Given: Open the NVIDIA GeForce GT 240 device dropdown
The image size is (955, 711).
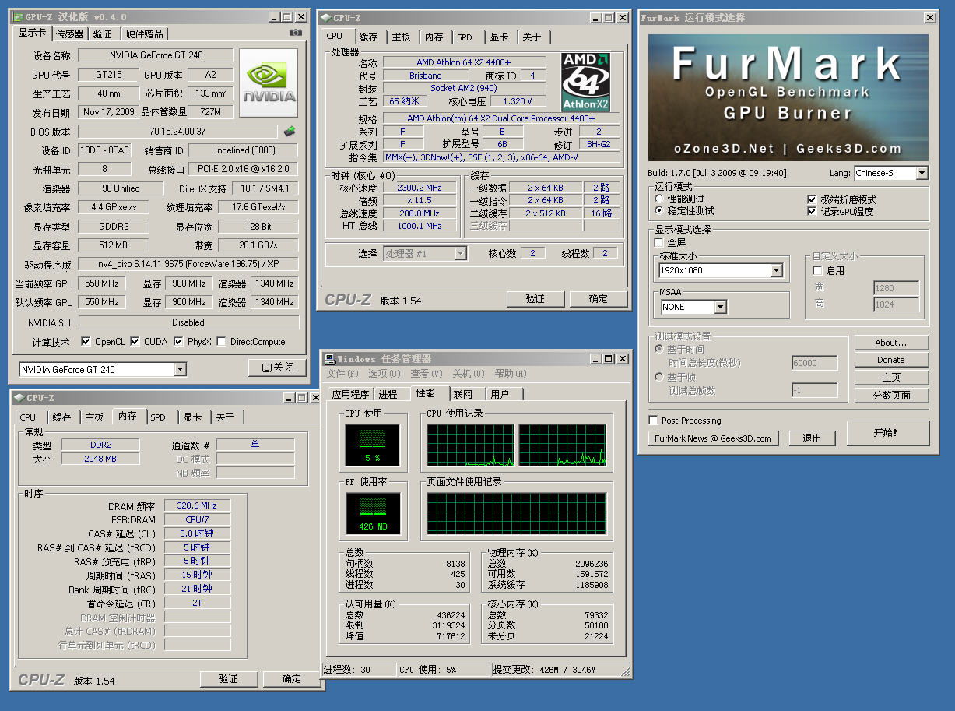Looking at the screenshot, I should [x=180, y=370].
